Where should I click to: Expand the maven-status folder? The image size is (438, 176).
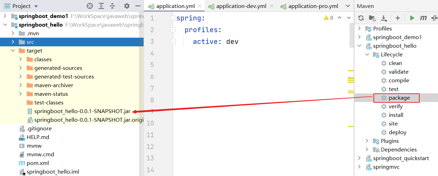20,94
